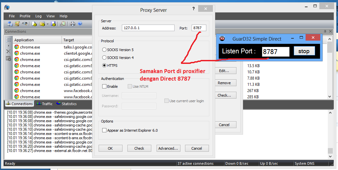Expand arrow left of first chrome.exe row
This screenshot has height=170, width=338.
pyautogui.click(x=9, y=46)
